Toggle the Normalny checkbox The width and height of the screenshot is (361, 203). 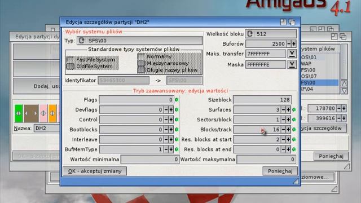[x=142, y=56]
